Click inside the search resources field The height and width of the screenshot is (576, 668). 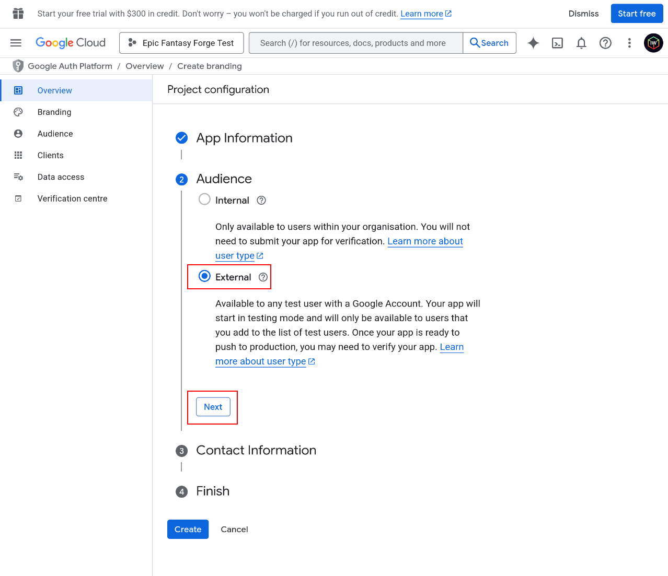355,43
